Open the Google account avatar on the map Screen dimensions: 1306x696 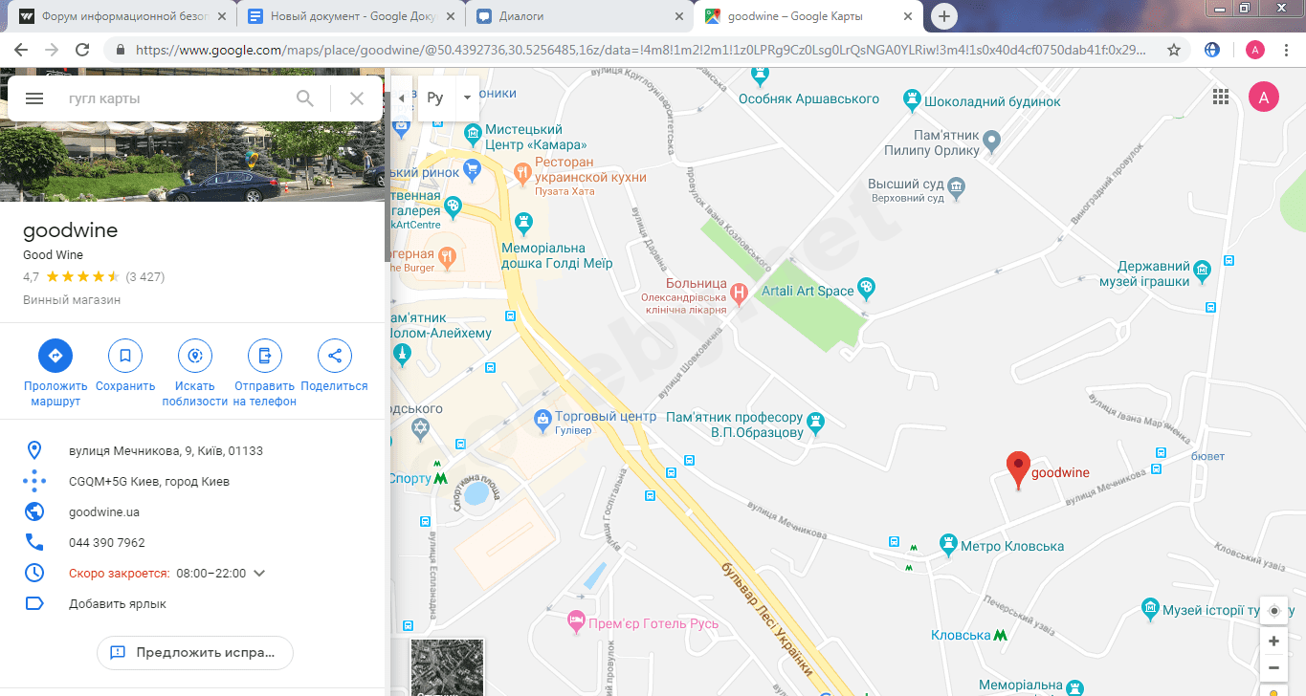pyautogui.click(x=1264, y=97)
